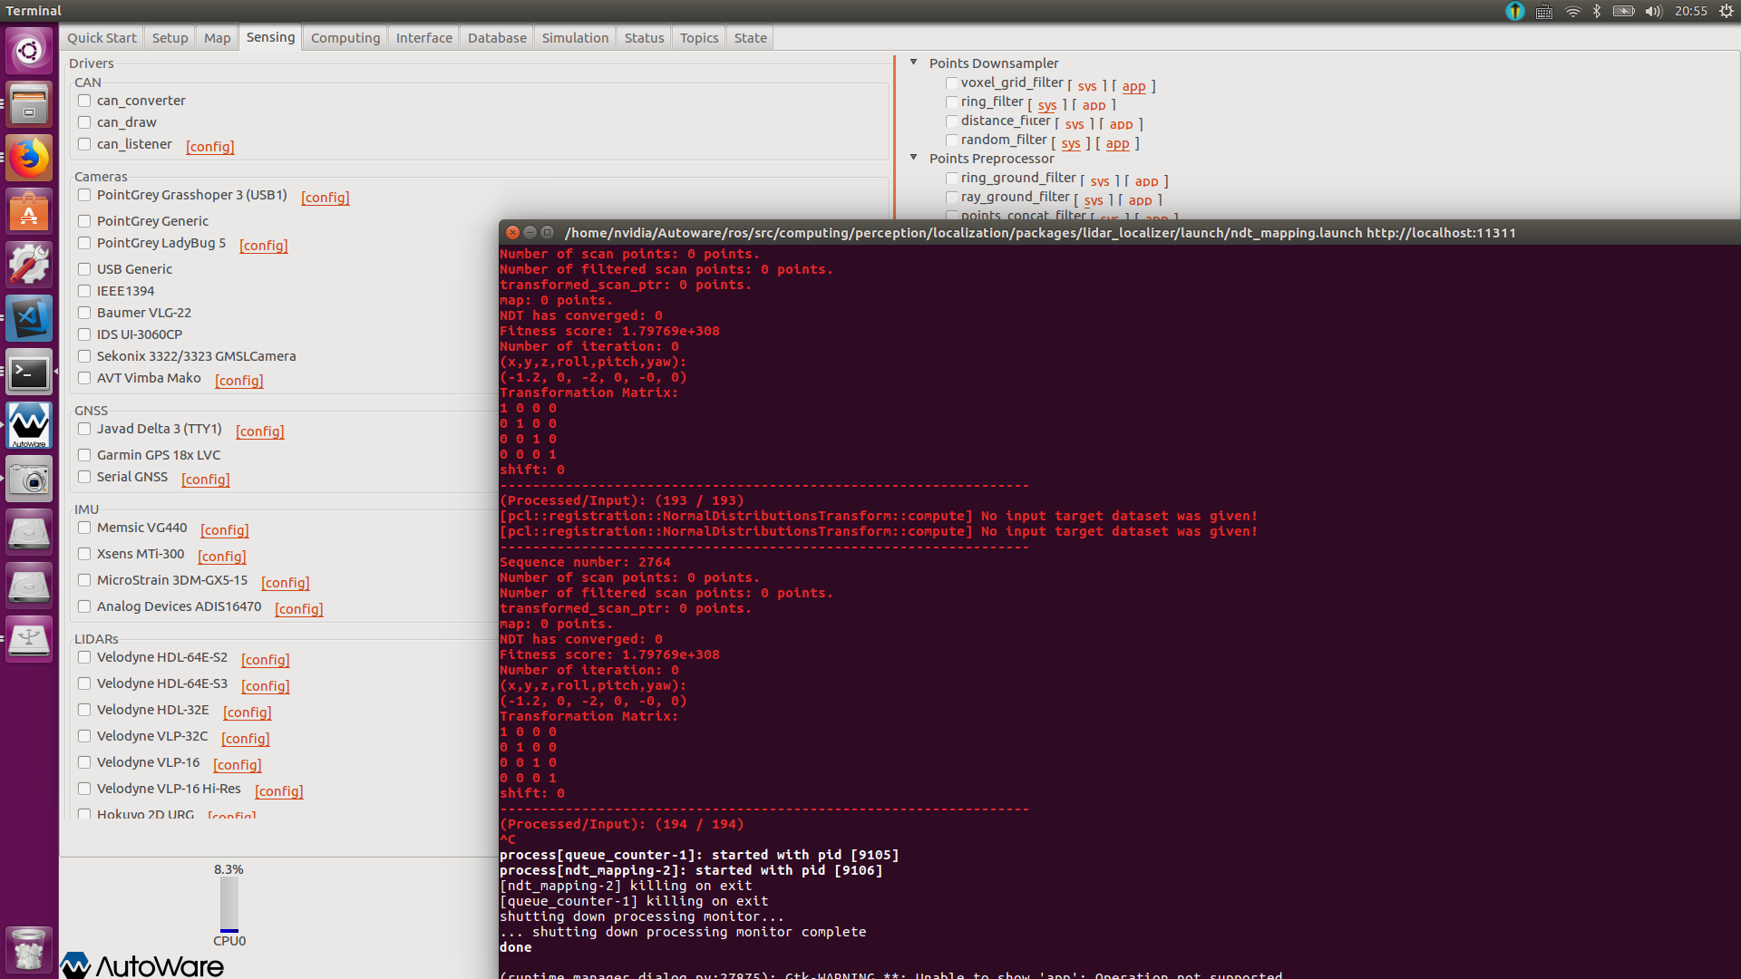
Task: Open a new Terminal from the dock
Action: 29,373
